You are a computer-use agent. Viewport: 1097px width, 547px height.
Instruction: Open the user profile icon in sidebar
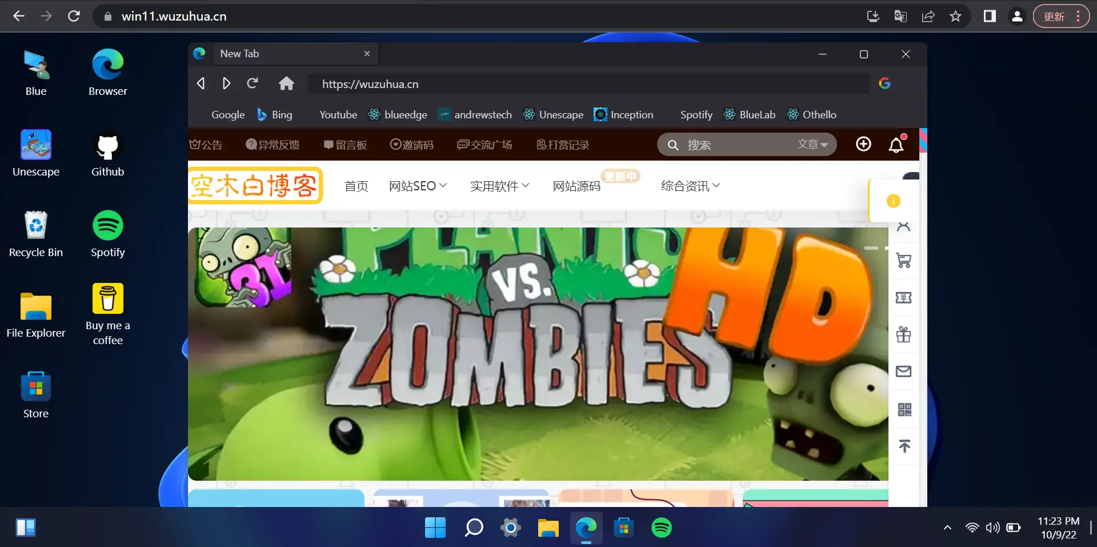pyautogui.click(x=903, y=226)
